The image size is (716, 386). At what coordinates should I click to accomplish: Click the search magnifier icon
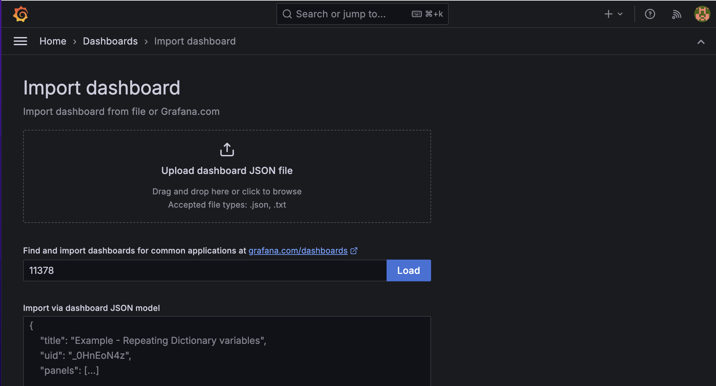287,14
